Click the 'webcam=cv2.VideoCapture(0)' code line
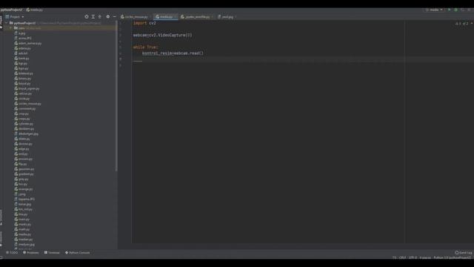The image size is (474, 267). pyautogui.click(x=163, y=35)
